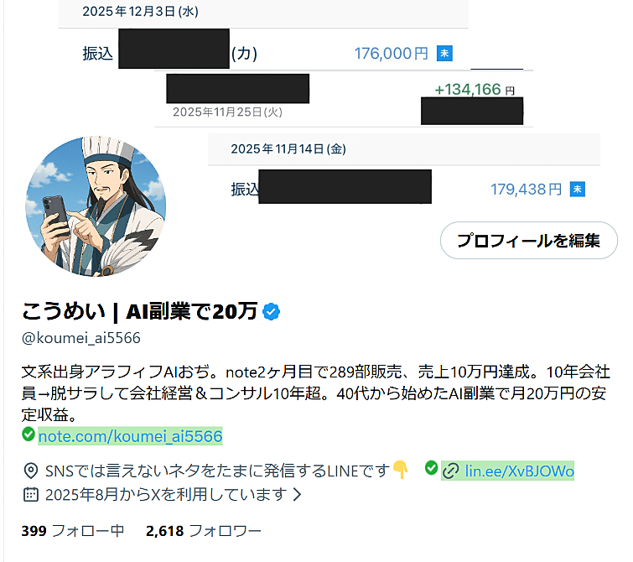The width and height of the screenshot is (633, 562).
Task: Expand the 2025年8月からXを利用しています chevron
Action: coord(297,495)
